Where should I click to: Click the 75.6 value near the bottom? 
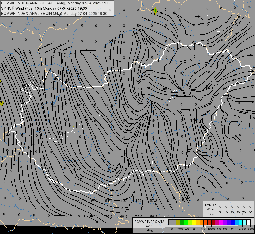coord(109,217)
